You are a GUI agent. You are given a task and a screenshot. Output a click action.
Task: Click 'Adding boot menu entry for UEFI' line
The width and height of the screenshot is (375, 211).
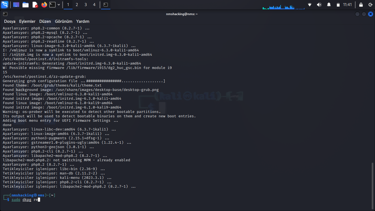[x=60, y=121]
